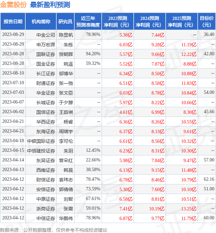Click the 目标价 column header

click(x=207, y=22)
